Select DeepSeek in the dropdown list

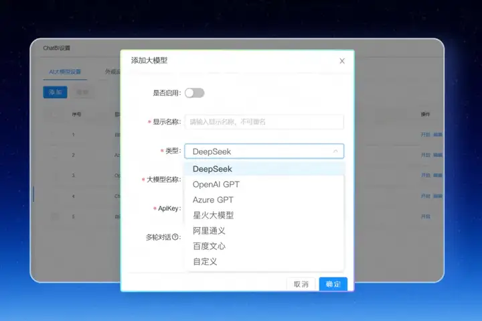[x=264, y=169]
